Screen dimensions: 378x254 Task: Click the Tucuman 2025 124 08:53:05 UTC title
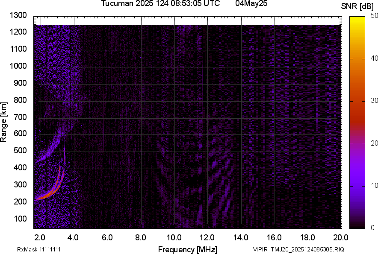pyautogui.click(x=160, y=3)
